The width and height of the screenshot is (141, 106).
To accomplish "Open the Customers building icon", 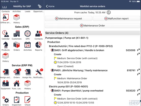I will coord(17,34).
